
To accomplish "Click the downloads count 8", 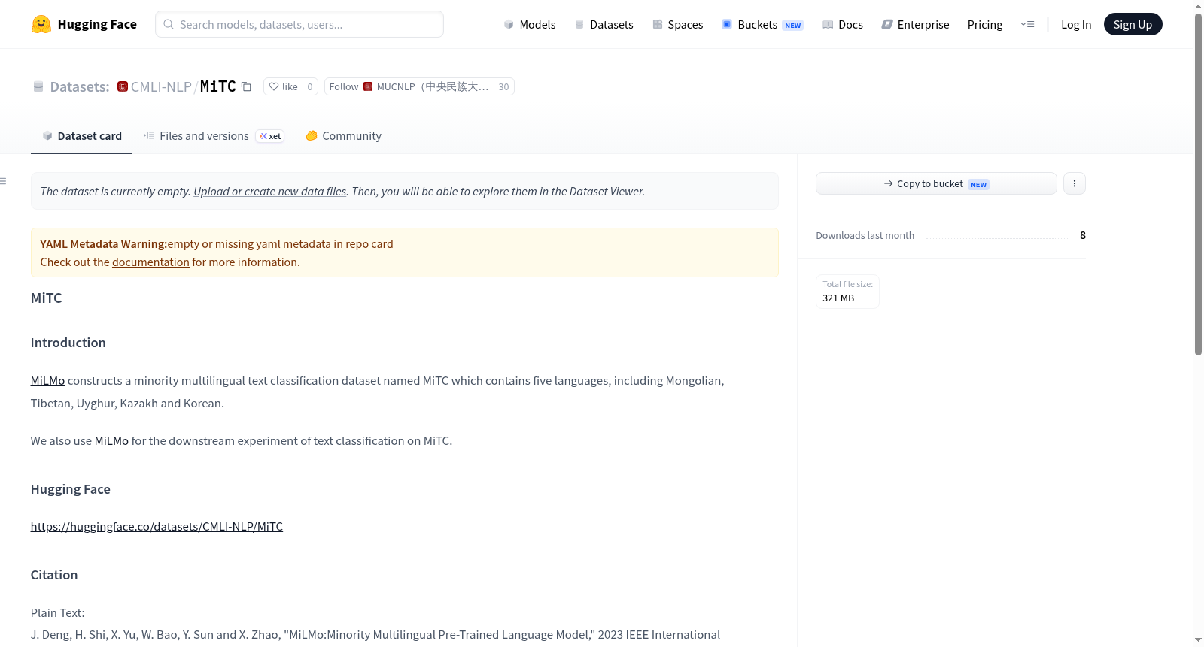I will [x=1083, y=235].
